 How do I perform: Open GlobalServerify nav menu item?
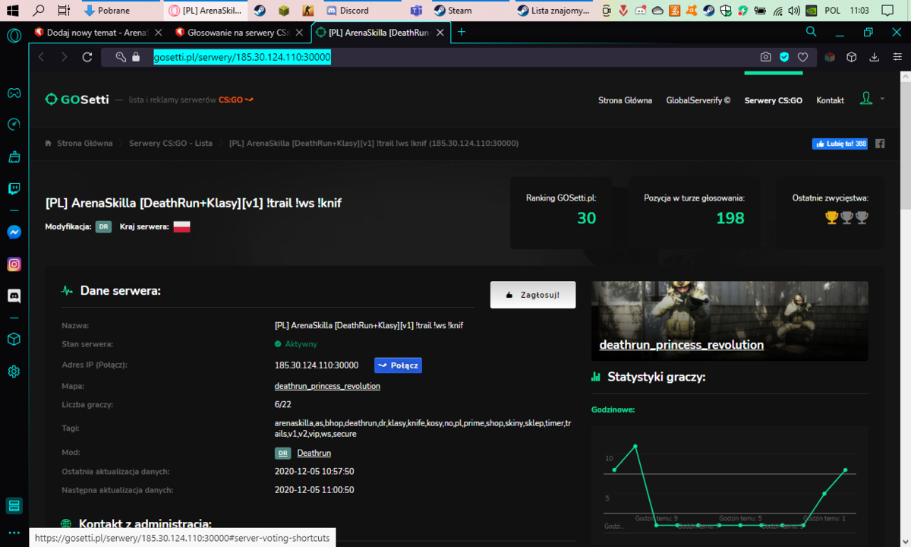tap(698, 100)
